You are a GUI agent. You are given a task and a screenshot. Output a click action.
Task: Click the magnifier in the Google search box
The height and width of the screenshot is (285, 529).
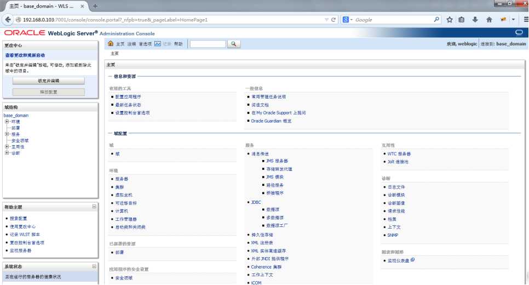pyautogui.click(x=436, y=20)
